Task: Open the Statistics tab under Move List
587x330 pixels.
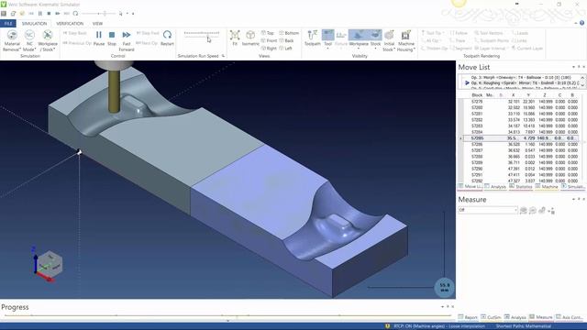Action: point(521,186)
